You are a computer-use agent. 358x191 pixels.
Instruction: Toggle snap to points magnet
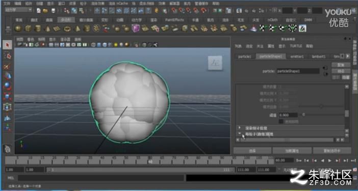pos(189,11)
